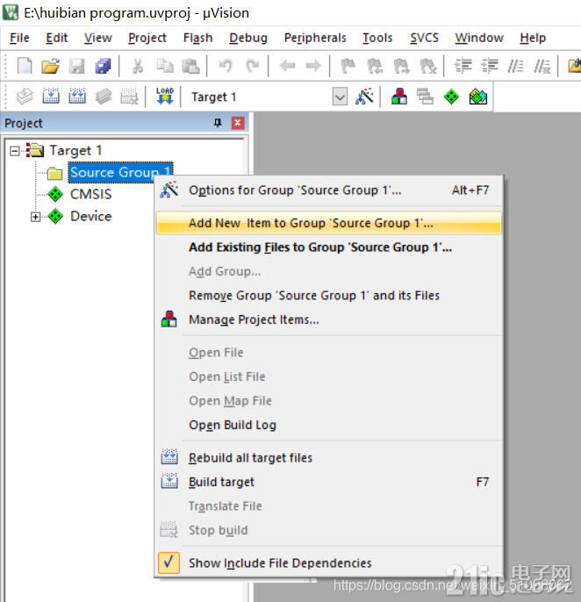Choose Remove Group 'Source Group 1' and its Files
Viewport: 581px width, 602px height.
point(329,296)
